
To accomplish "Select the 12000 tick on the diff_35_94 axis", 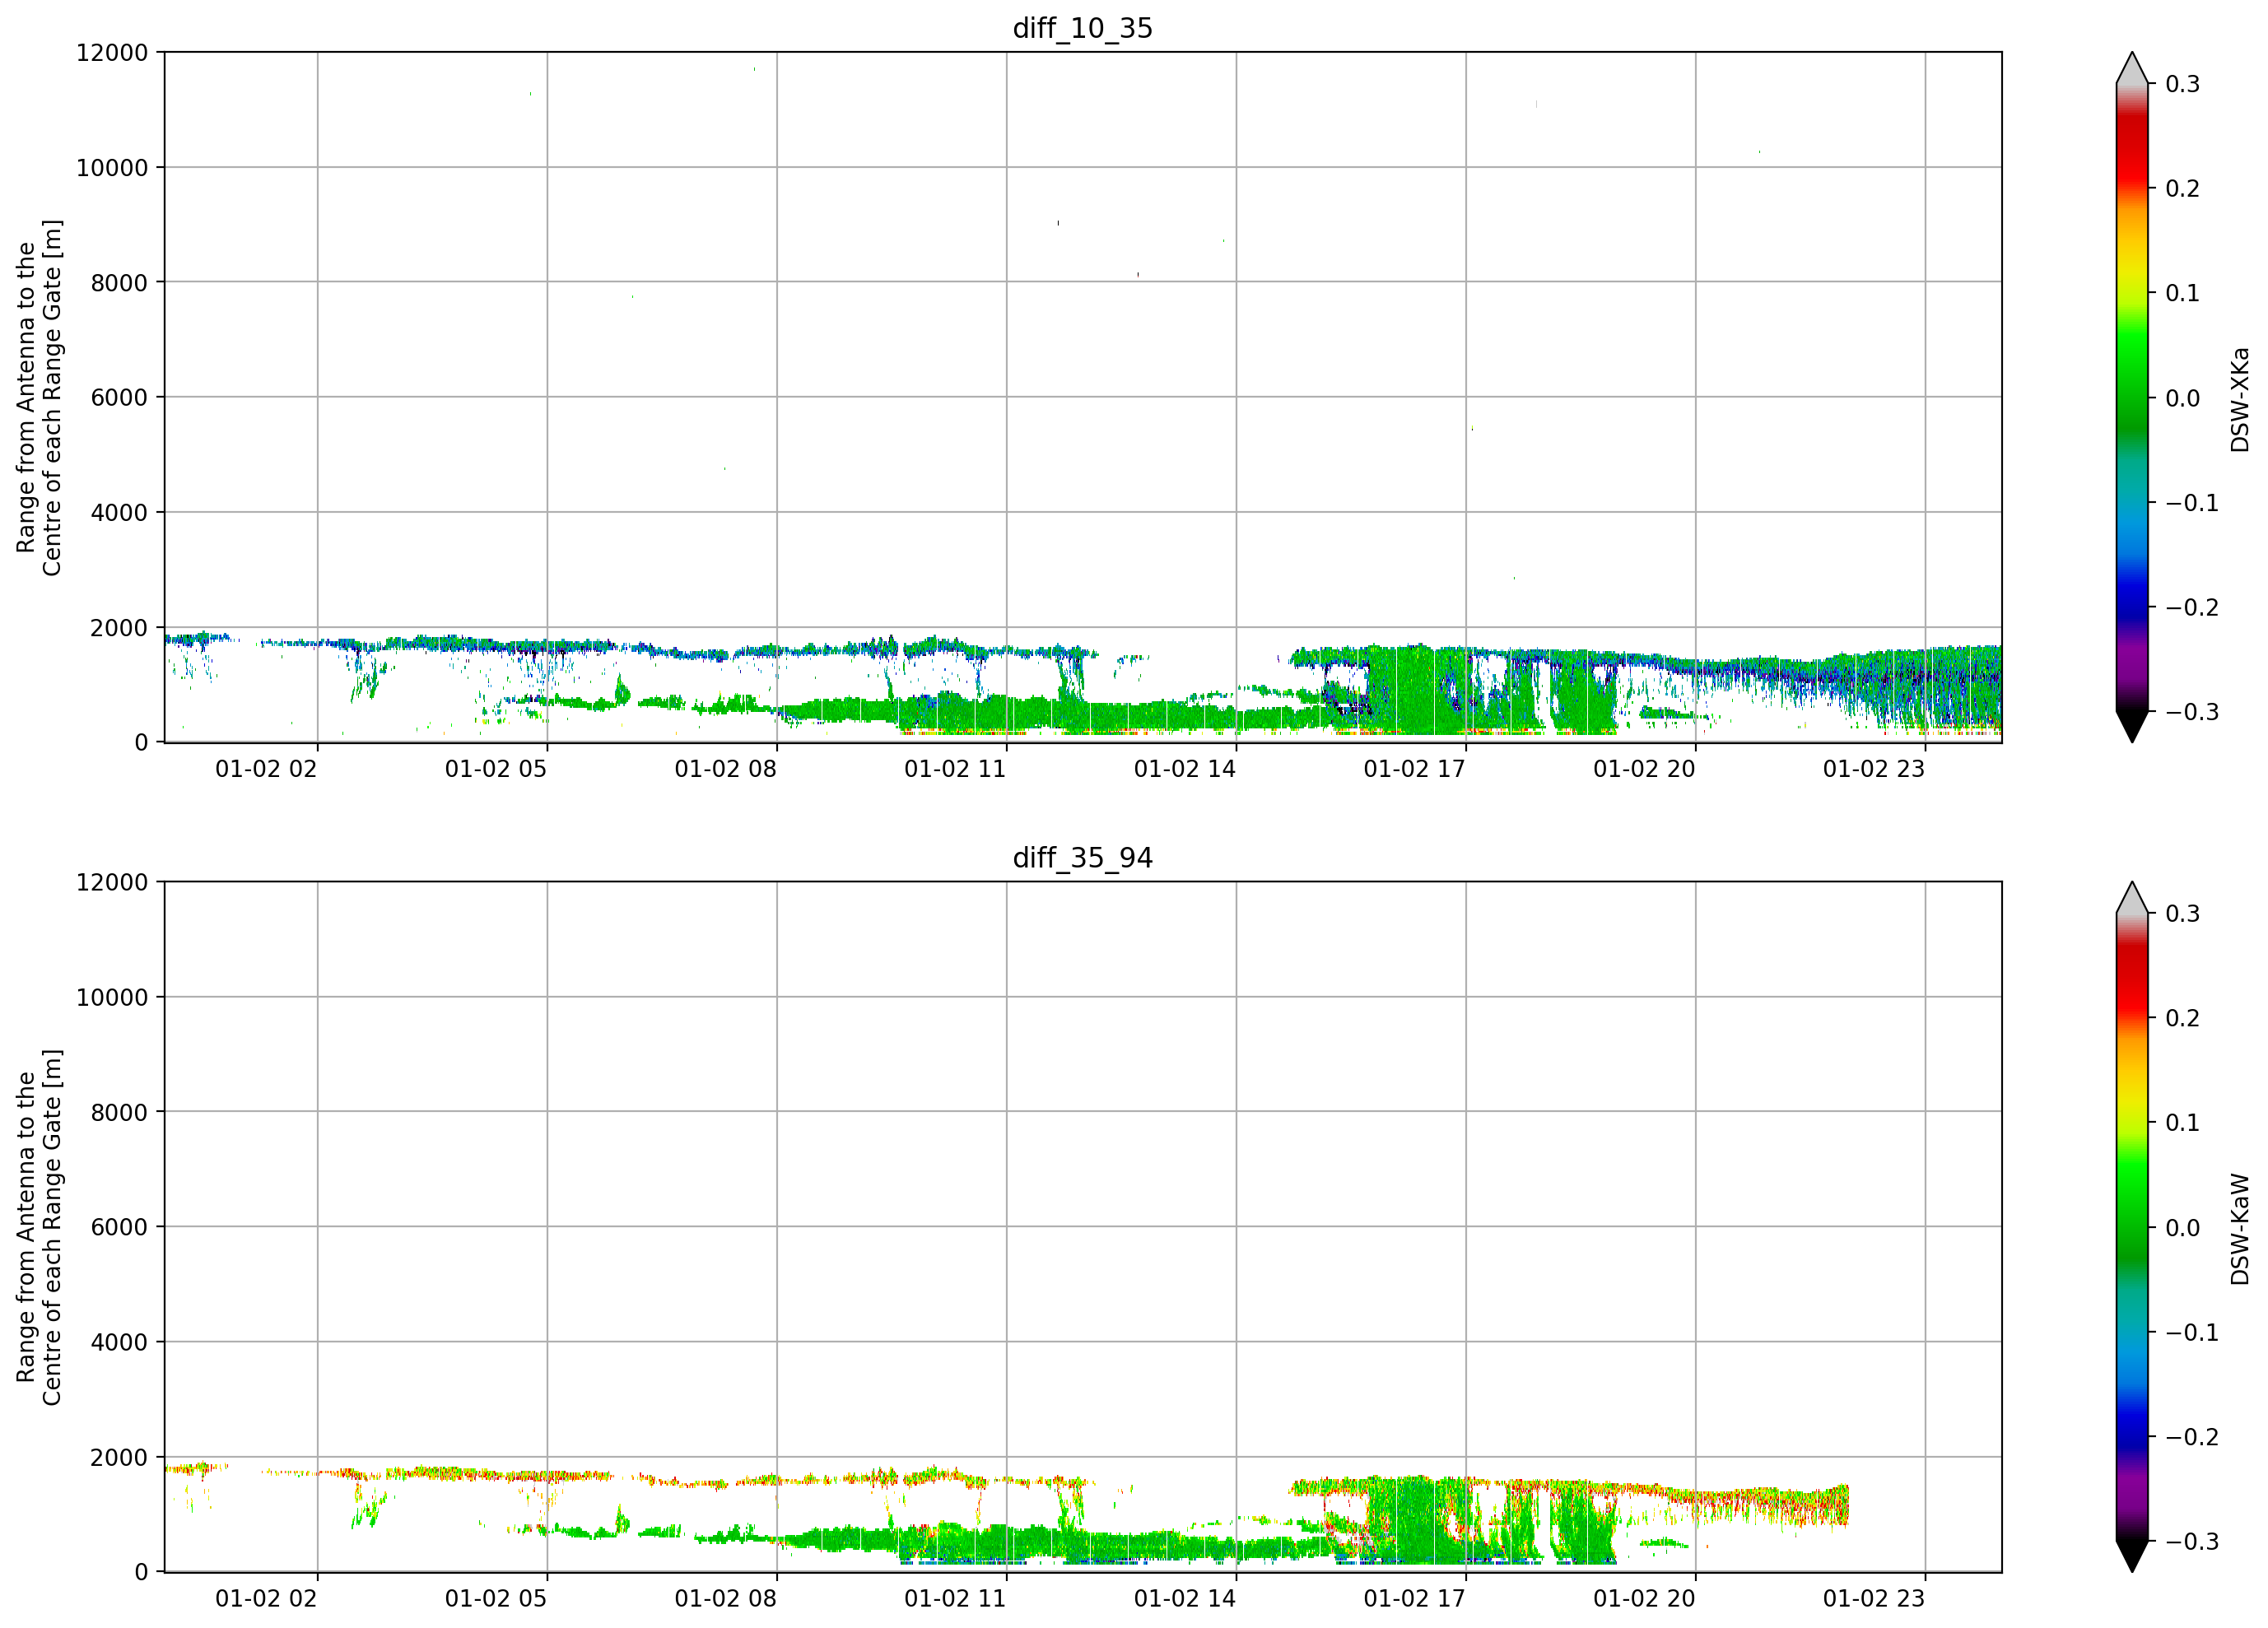I will pos(112,882).
